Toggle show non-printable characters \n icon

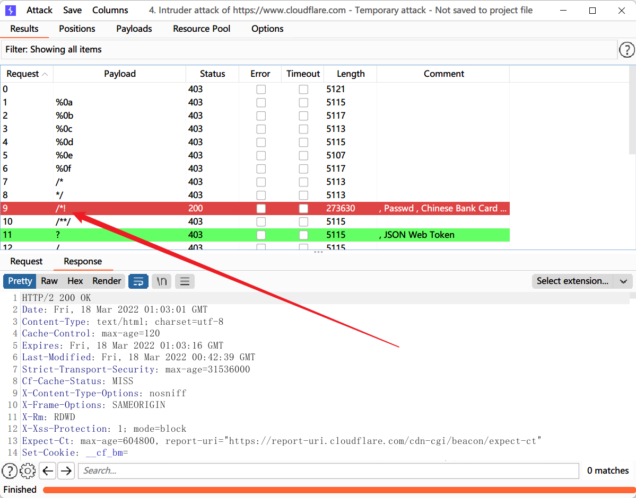coord(162,281)
